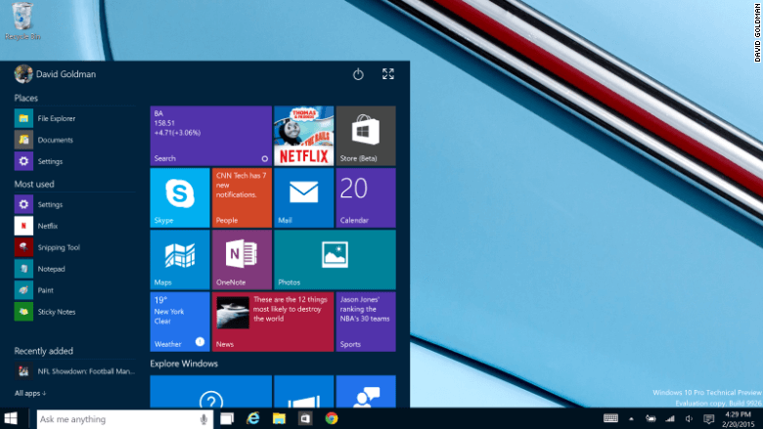The height and width of the screenshot is (429, 763).
Task: Open the Calendar tile showing 20
Action: (x=366, y=197)
